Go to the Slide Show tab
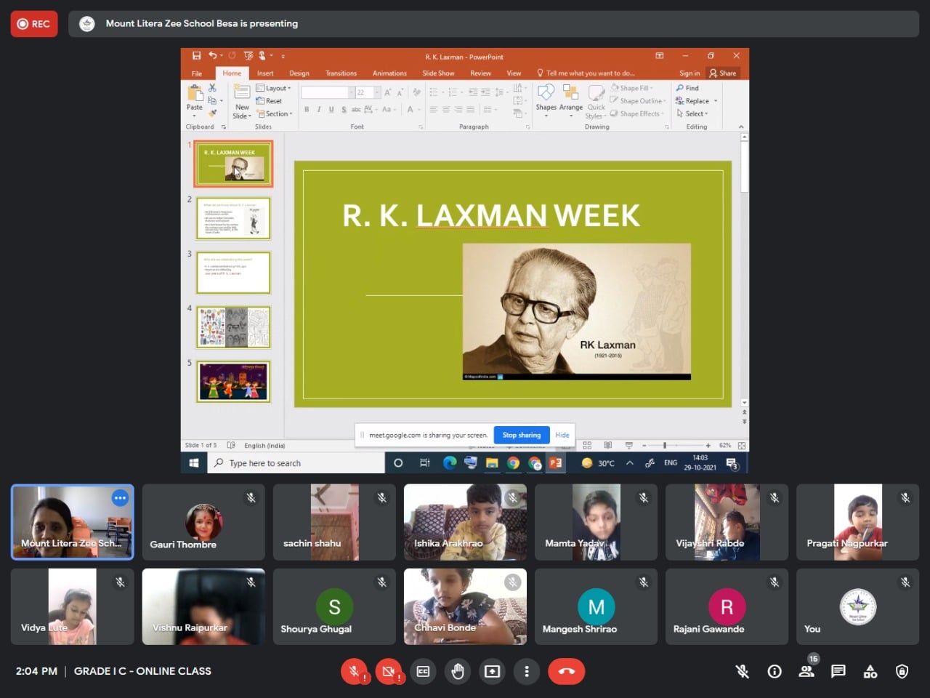The height and width of the screenshot is (698, 930). pos(438,73)
